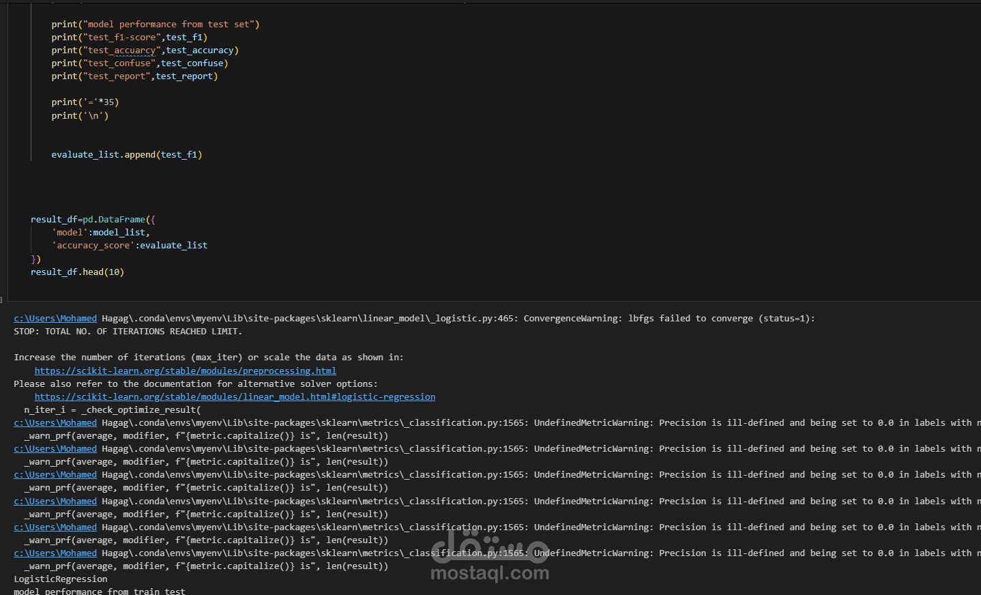Open the linear_model logistic-regression documentation link
This screenshot has height=595, width=981.
click(235, 396)
